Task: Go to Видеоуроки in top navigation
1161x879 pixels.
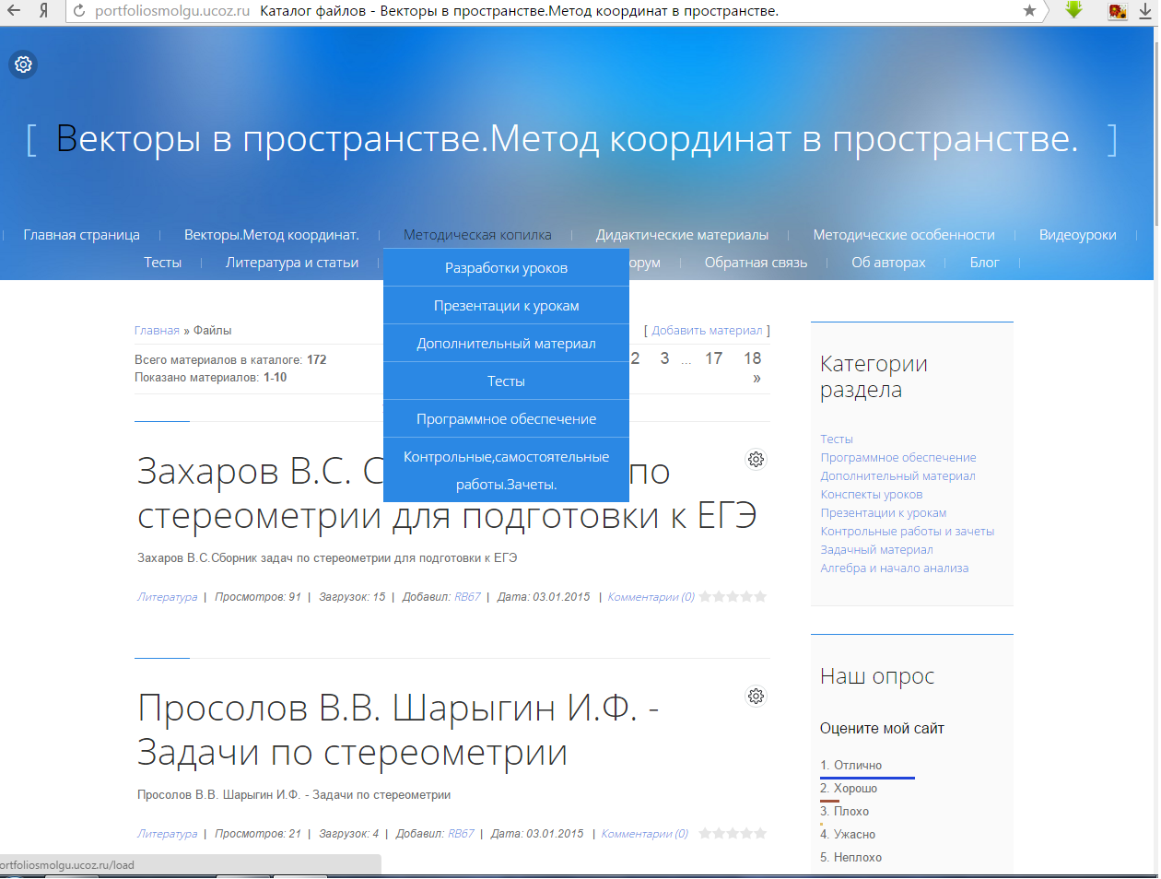Action: coord(1078,235)
